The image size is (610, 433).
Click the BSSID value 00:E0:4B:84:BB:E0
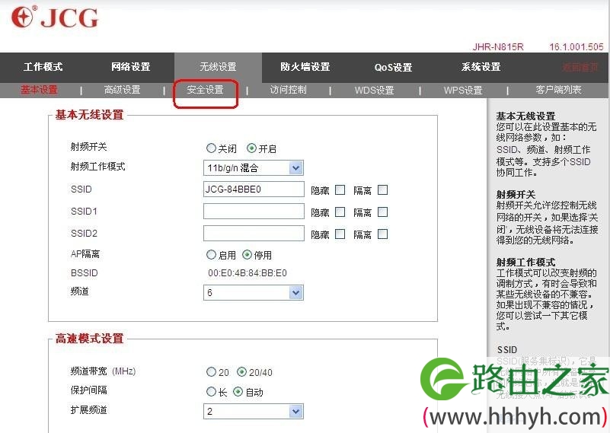pos(248,273)
